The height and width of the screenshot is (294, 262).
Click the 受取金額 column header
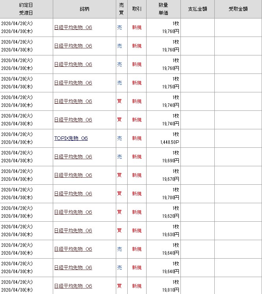click(238, 9)
